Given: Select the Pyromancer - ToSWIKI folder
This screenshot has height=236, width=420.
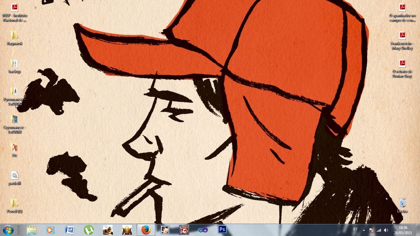Looking at the screenshot, I should [14, 96].
